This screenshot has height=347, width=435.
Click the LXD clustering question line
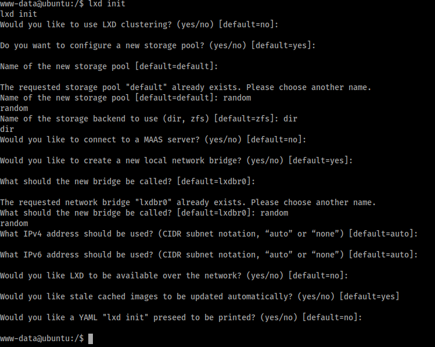click(139, 24)
